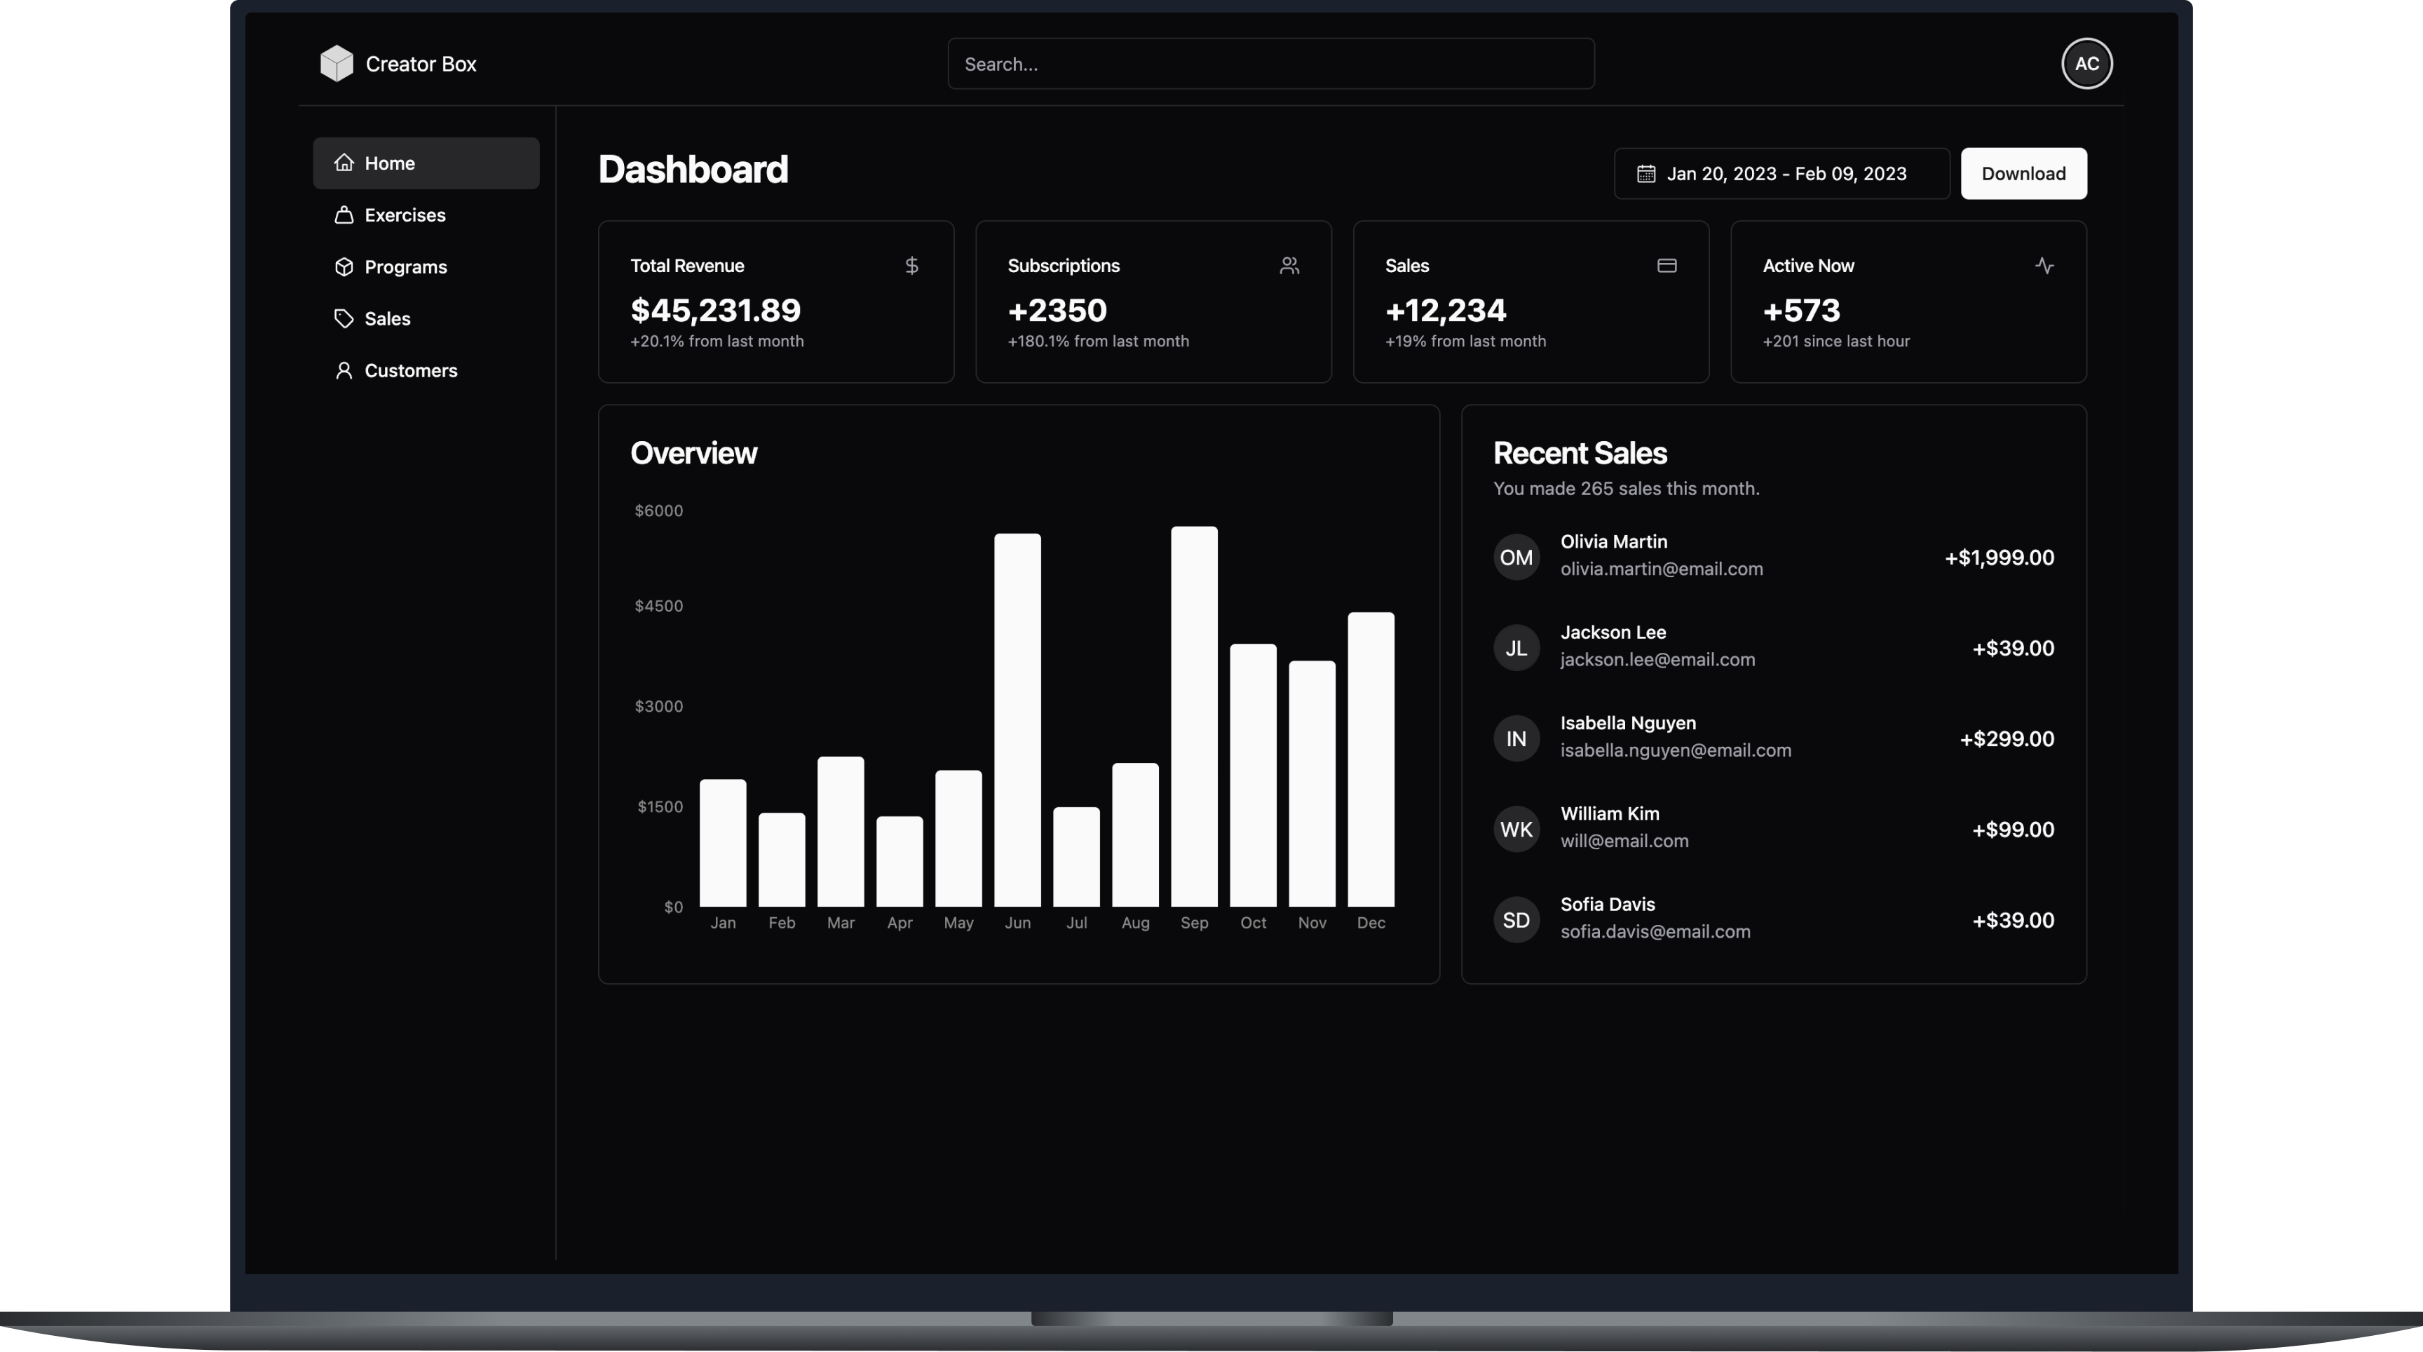Click the +12,234 sales value

point(1446,309)
